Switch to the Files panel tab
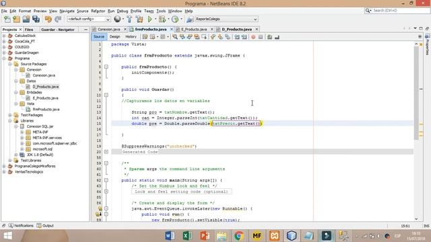Screen dimensions: 431x242 [29, 30]
